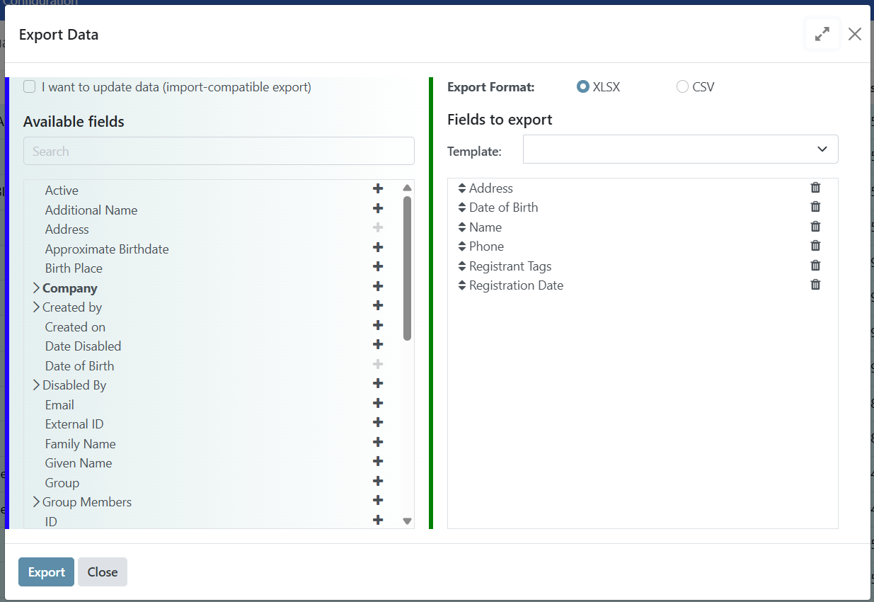Remove Address from export fields list
Screen dimensions: 874x602
click(x=815, y=187)
